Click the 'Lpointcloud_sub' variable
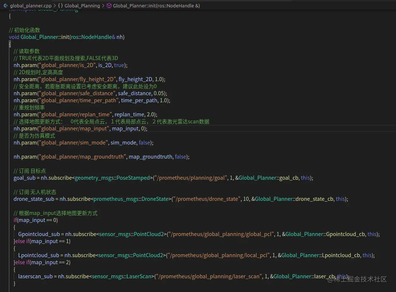The width and height of the screenshot is (396, 292). point(39,255)
